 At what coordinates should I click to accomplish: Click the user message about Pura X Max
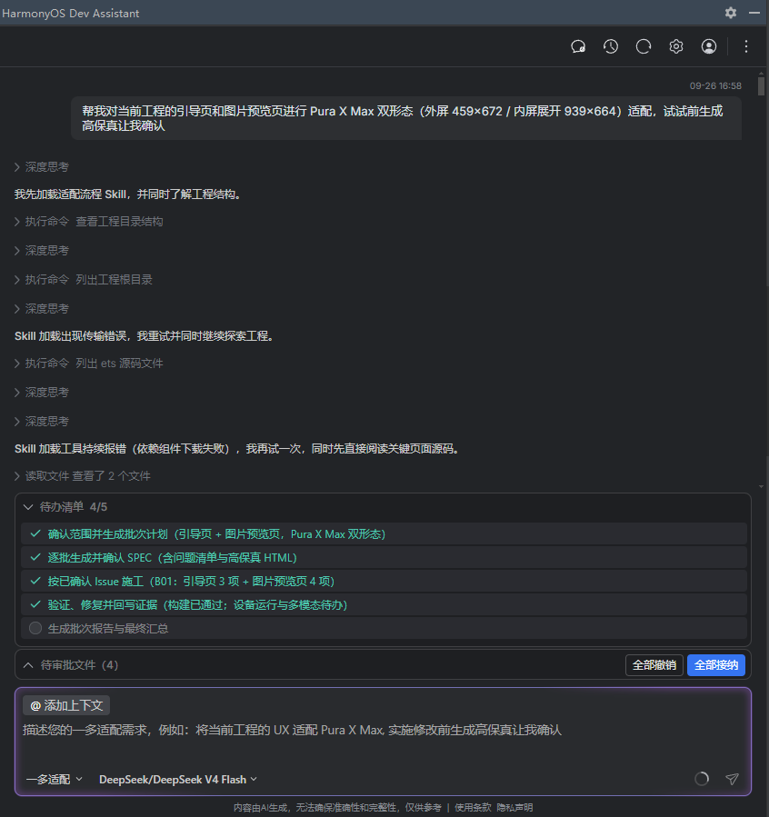[406, 118]
